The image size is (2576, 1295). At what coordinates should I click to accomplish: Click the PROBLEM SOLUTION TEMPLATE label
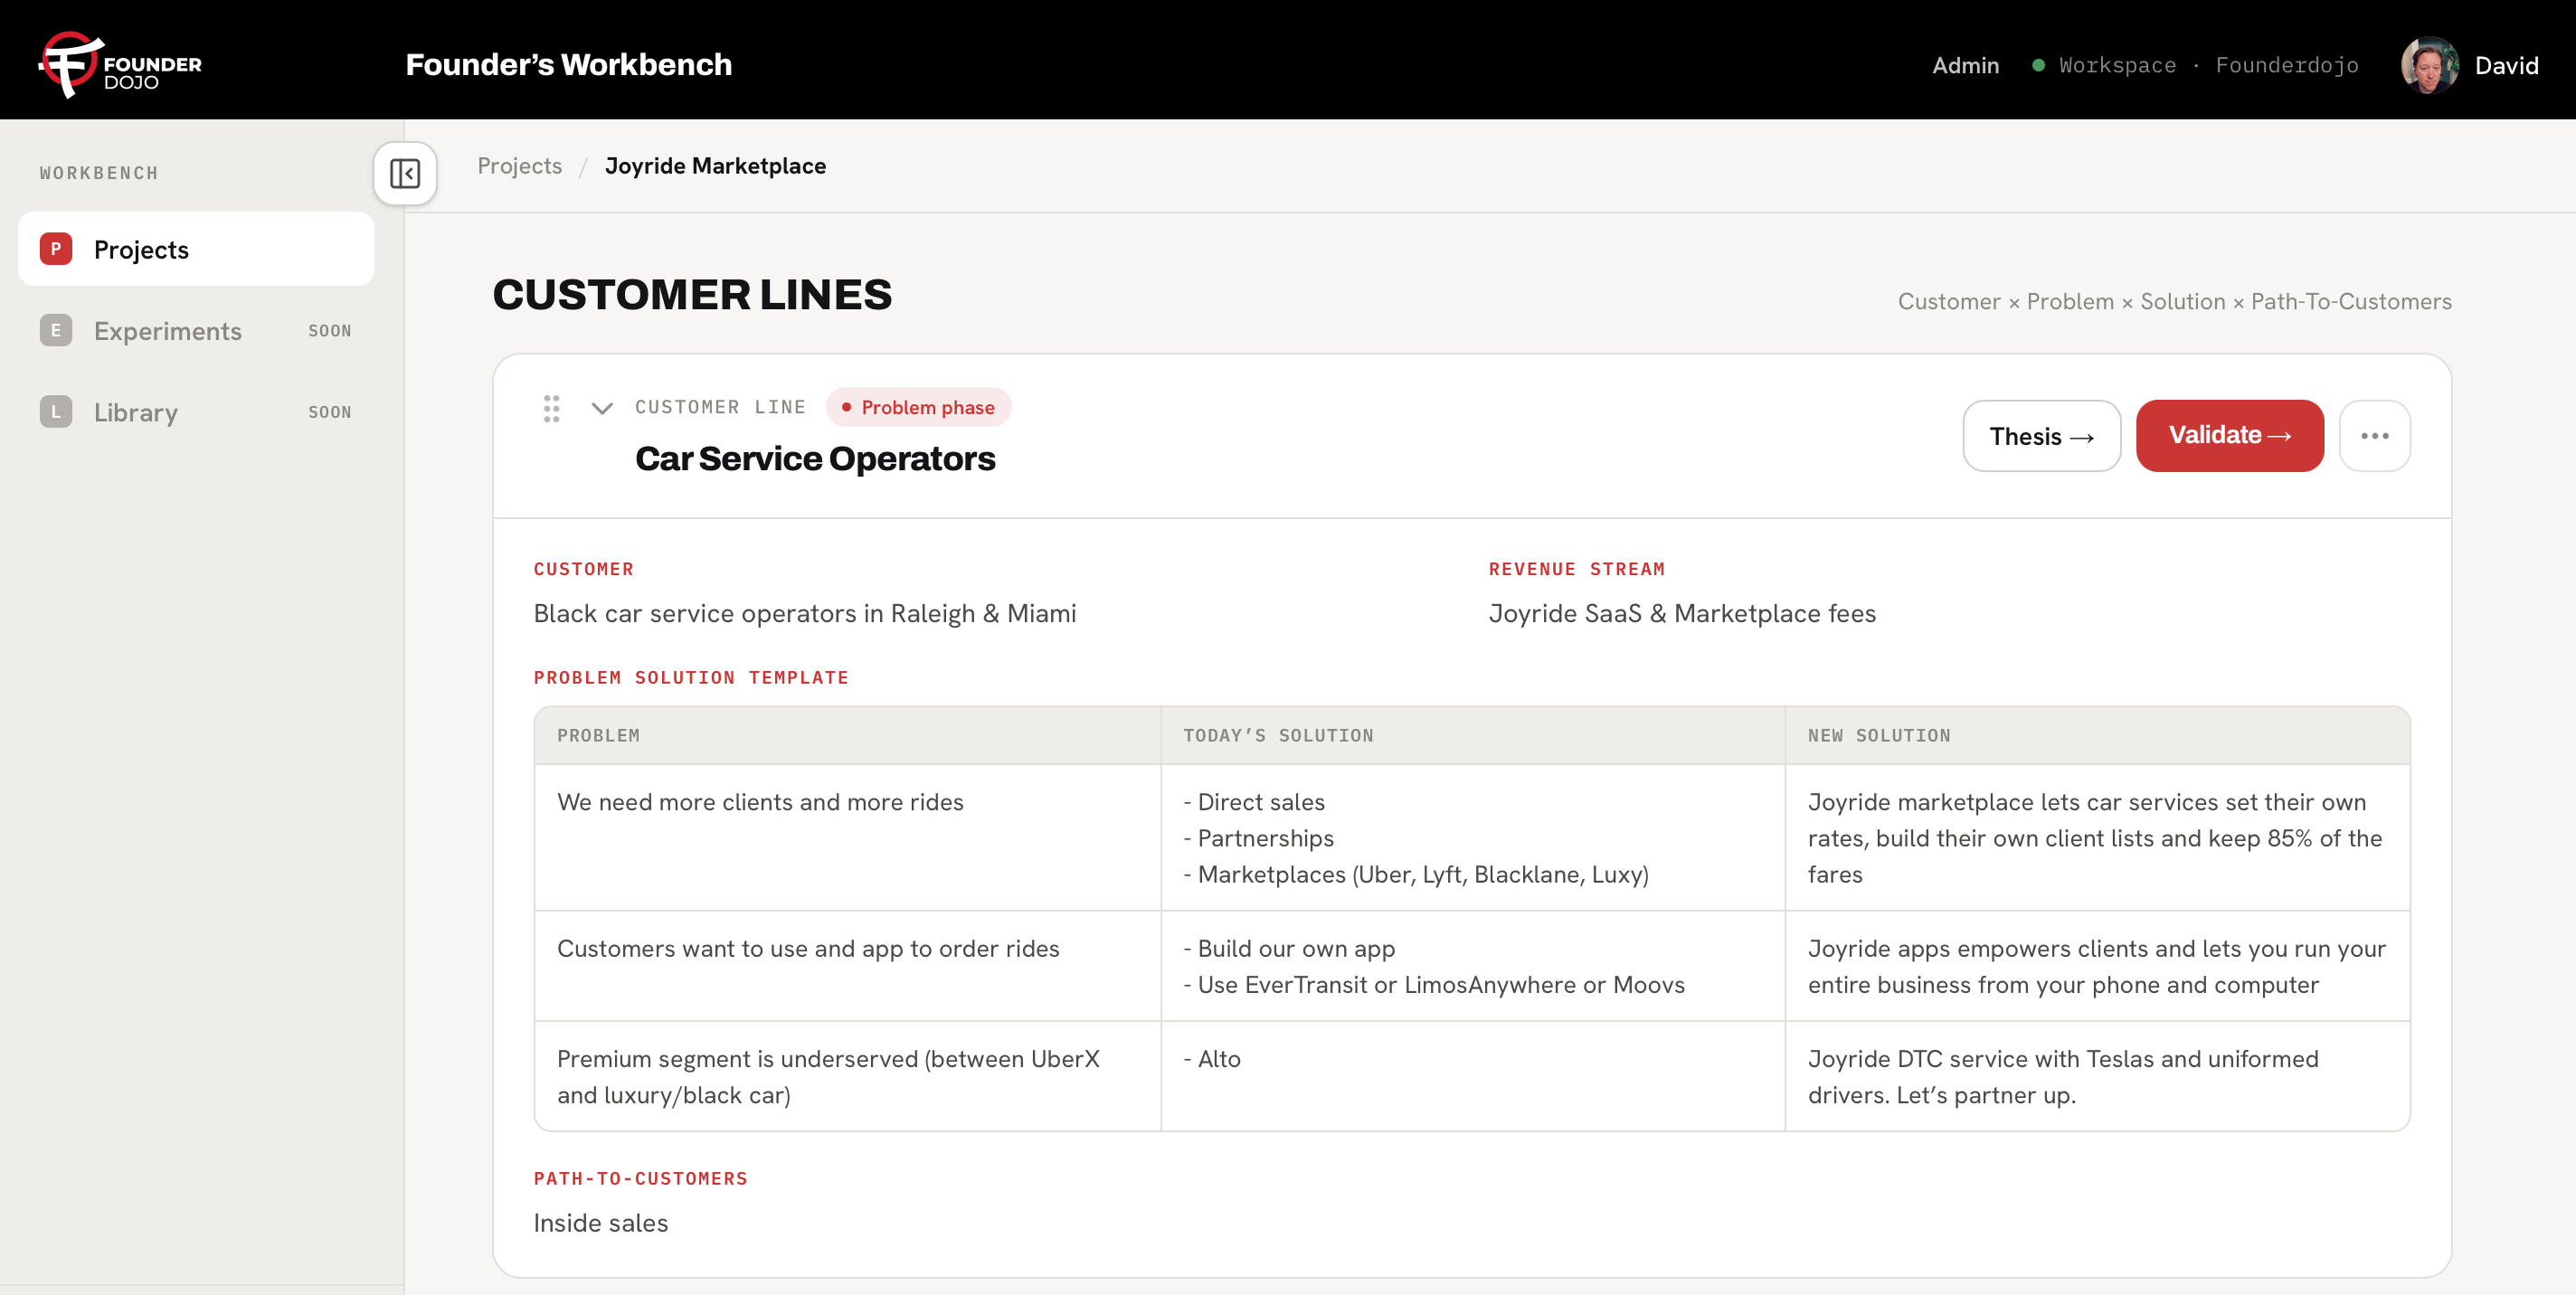coord(691,678)
